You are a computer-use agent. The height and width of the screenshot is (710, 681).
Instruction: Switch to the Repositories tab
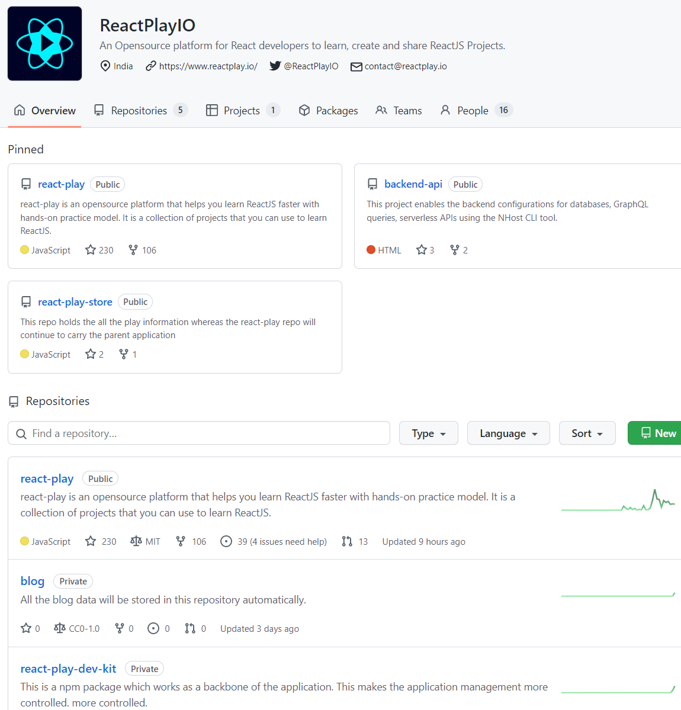pyautogui.click(x=139, y=110)
